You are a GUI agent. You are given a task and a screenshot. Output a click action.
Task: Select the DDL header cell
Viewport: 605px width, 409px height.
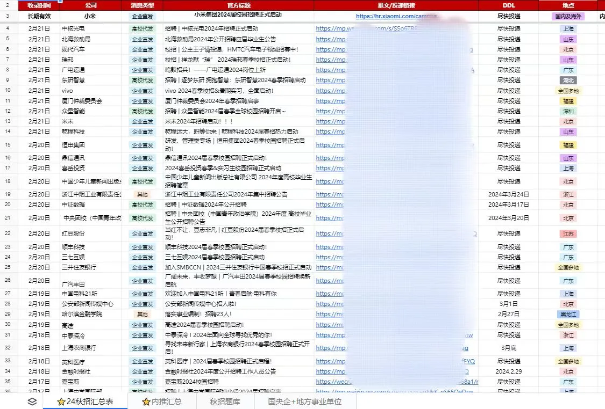coord(509,5)
